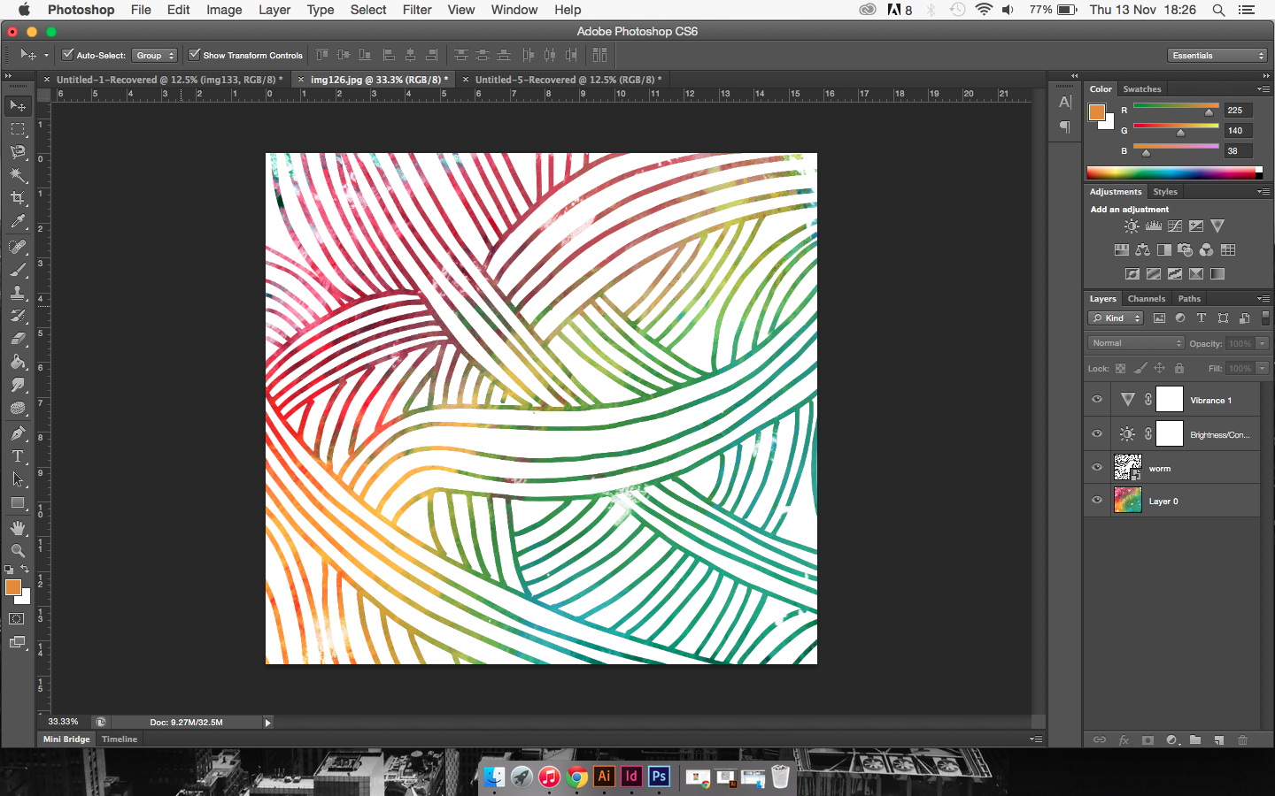Add a layer style (fx)
Image resolution: width=1275 pixels, height=796 pixels.
pos(1124,739)
